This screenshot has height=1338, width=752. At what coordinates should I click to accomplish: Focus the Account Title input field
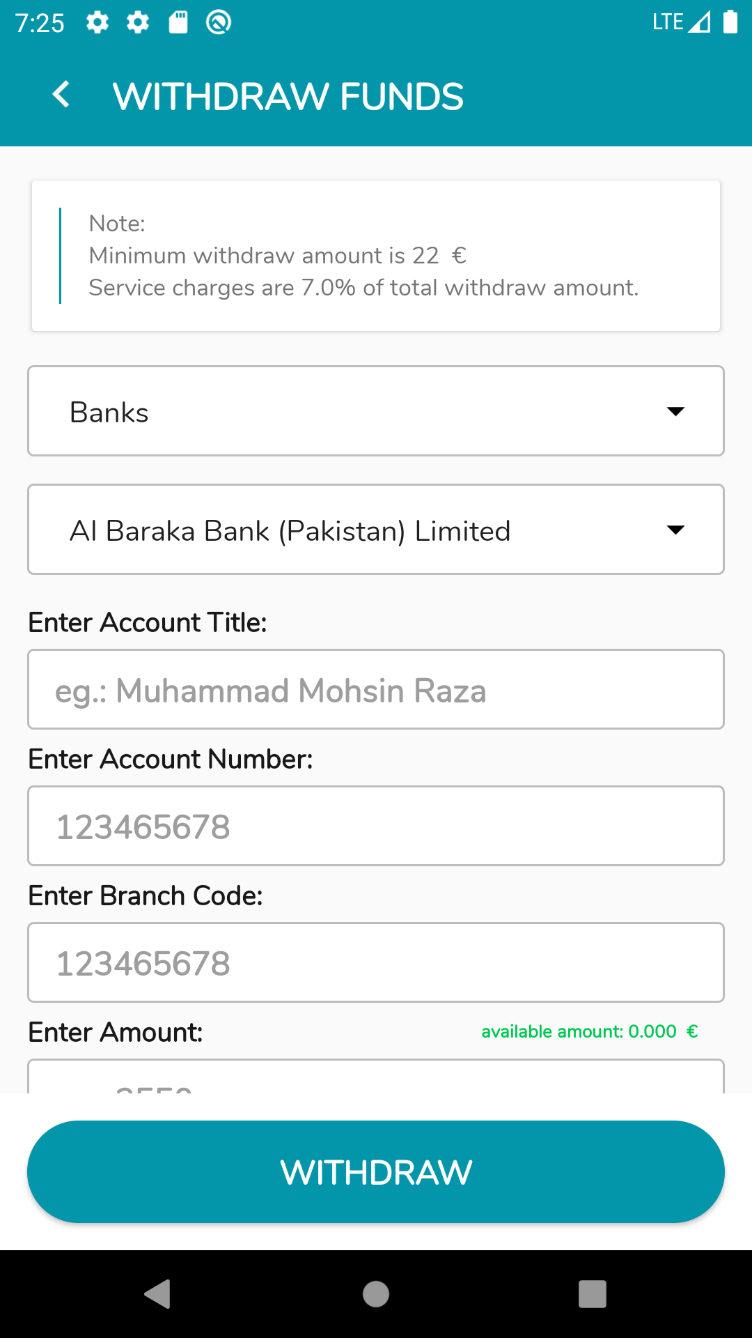[376, 690]
